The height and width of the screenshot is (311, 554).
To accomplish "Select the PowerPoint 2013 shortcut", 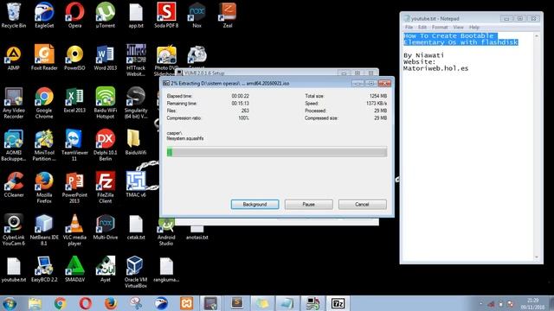I will click(74, 187).
